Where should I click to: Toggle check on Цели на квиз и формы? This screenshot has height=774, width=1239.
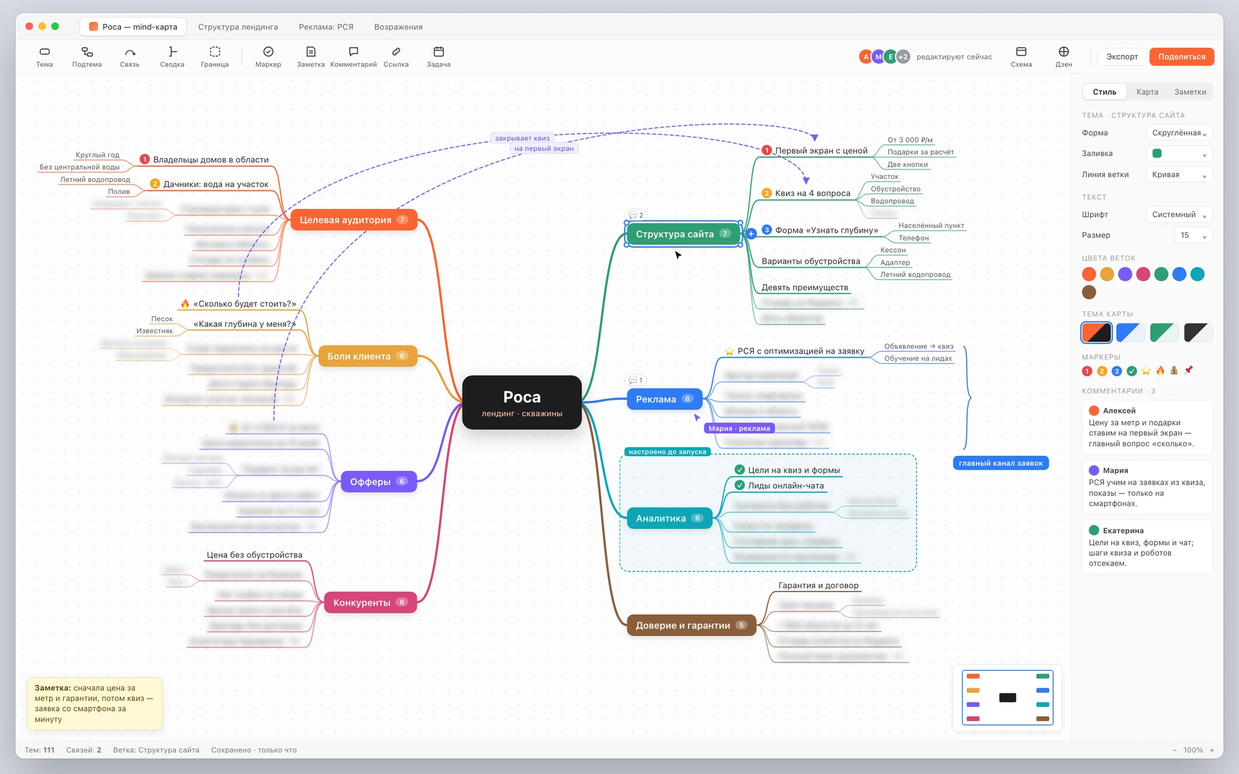(x=740, y=470)
